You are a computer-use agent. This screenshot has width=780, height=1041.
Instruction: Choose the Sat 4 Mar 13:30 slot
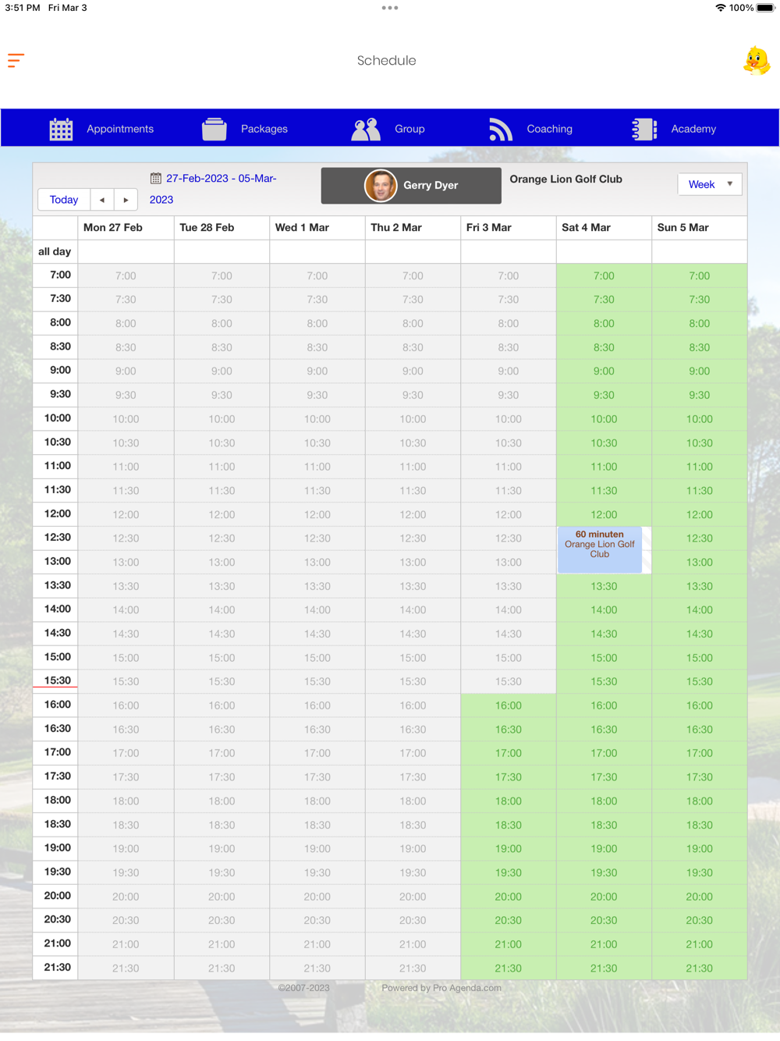click(604, 586)
